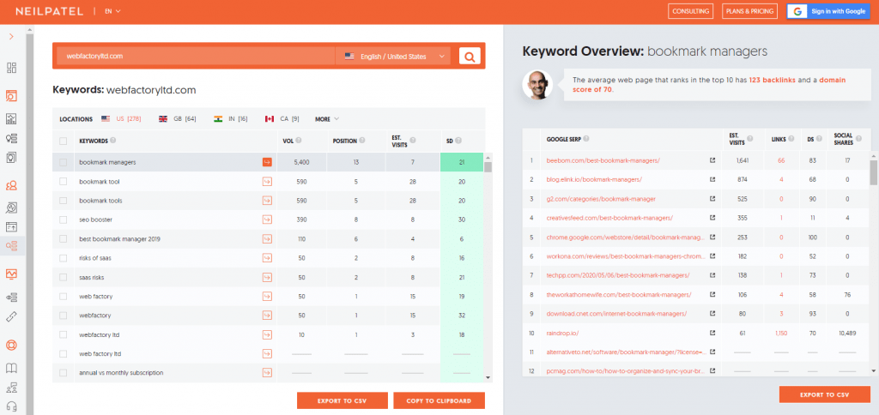Screen dimensions: 879x415
Task: Click the arrow icon for bookmark managers
Action: click(267, 162)
